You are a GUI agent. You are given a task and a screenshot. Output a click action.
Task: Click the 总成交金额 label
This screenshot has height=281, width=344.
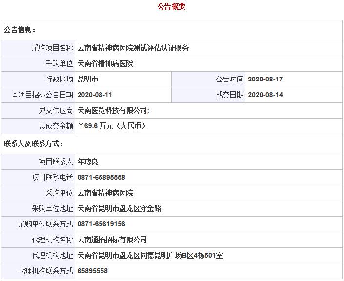[56, 126]
